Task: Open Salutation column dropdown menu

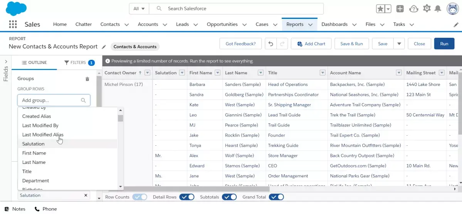Action: pos(182,73)
